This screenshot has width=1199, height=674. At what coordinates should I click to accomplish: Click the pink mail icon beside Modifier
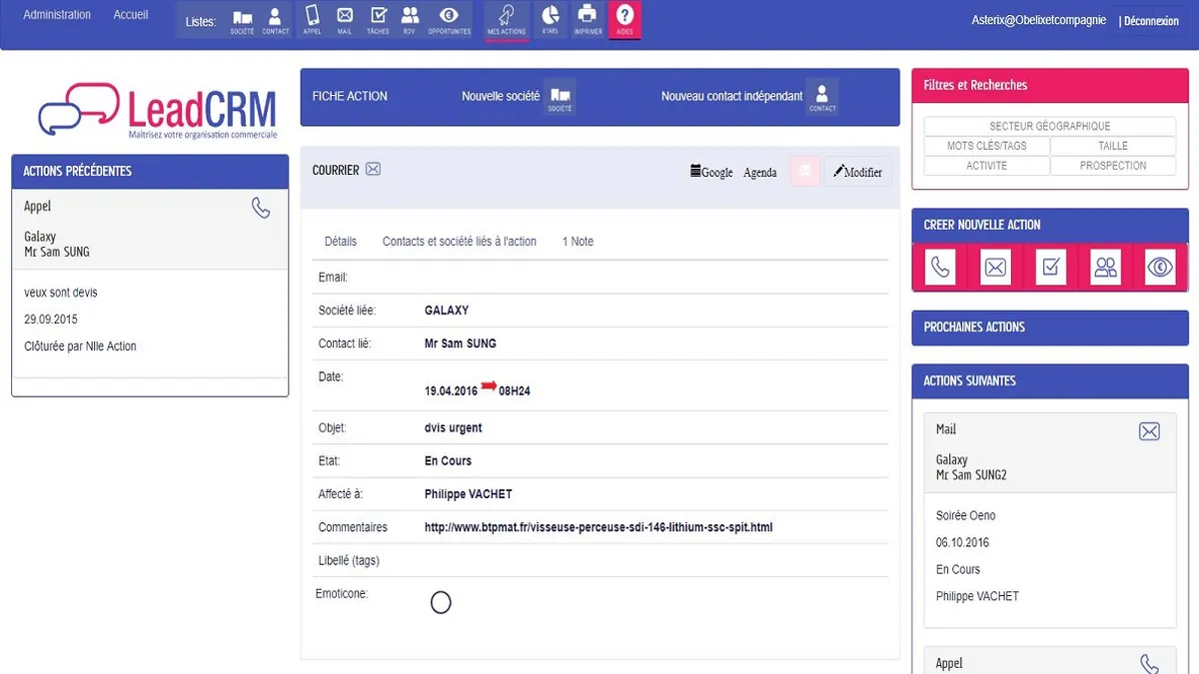(804, 172)
